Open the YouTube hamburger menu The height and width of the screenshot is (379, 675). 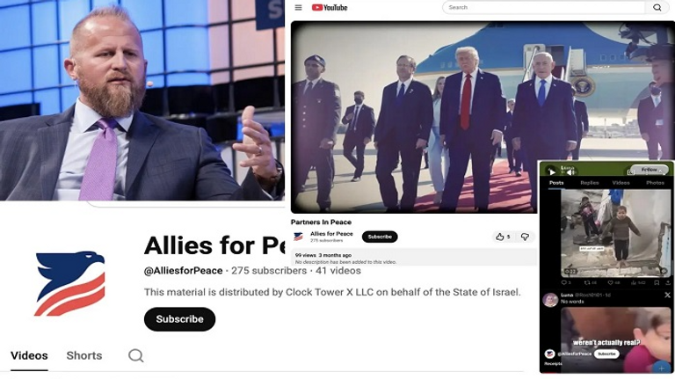point(298,7)
